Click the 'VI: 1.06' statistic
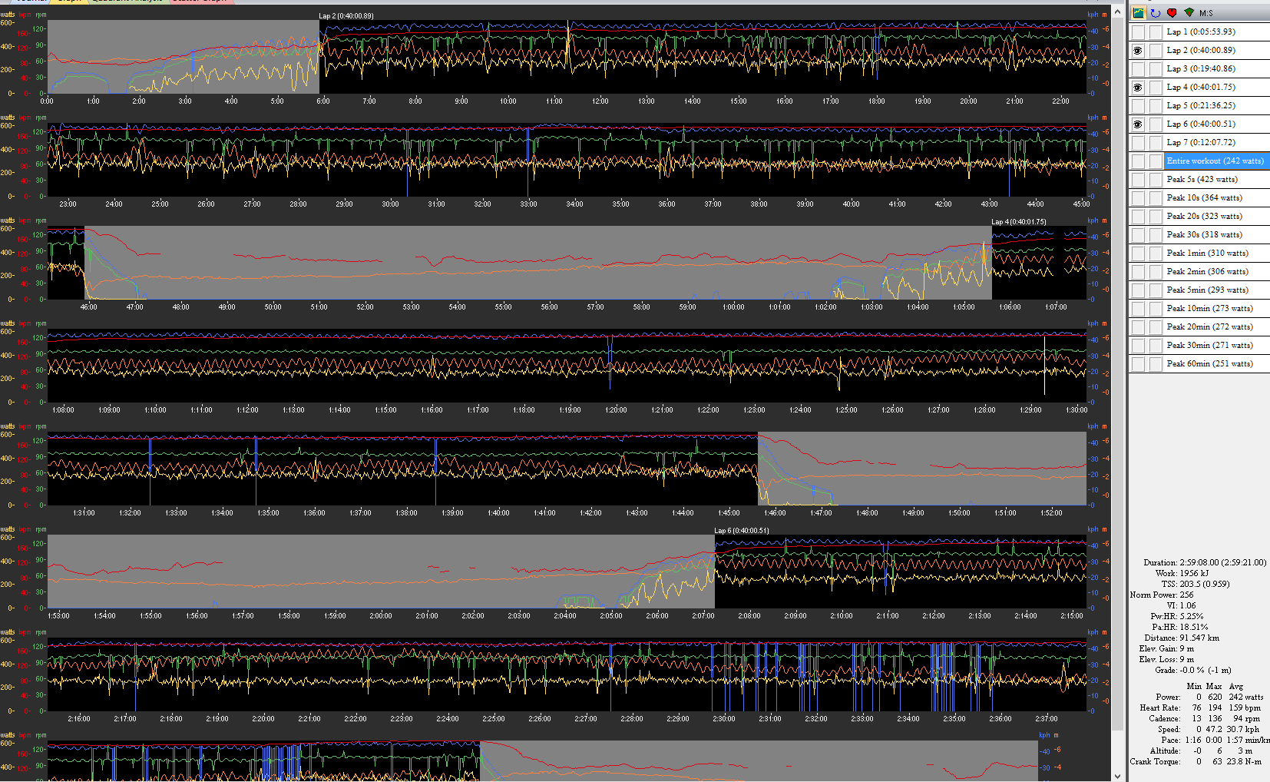This screenshot has height=782, width=1270. coord(1183,605)
